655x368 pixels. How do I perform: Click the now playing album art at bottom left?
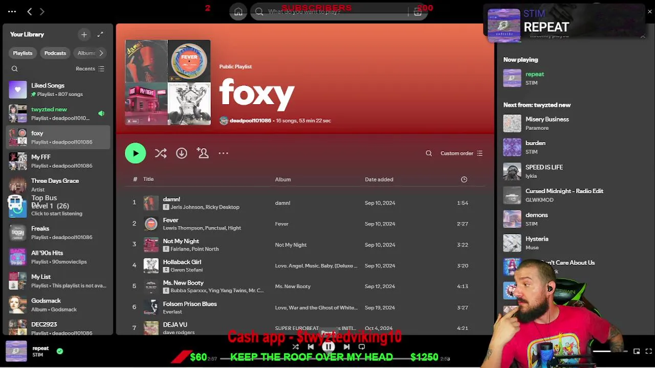16,351
